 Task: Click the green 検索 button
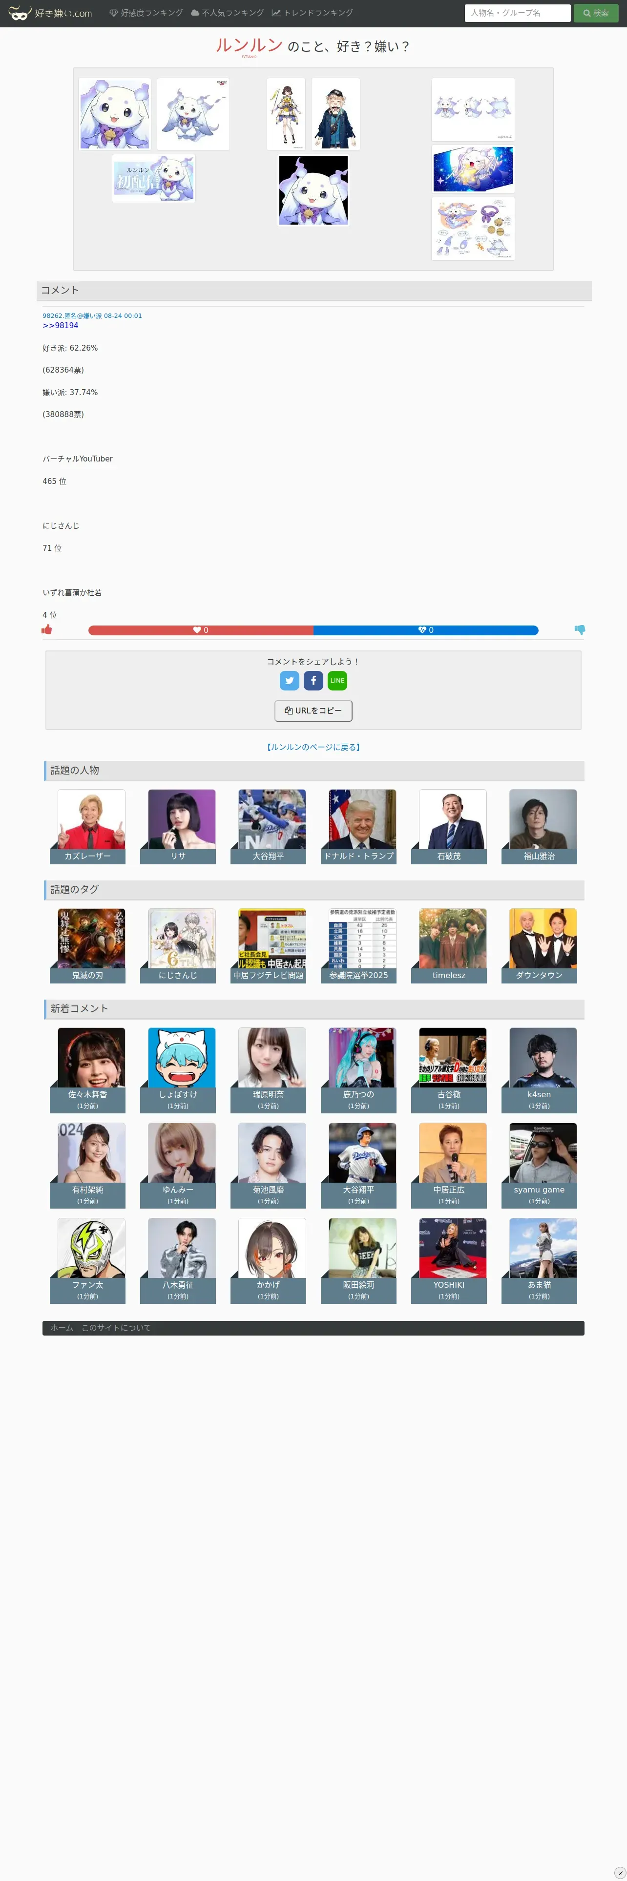596,13
